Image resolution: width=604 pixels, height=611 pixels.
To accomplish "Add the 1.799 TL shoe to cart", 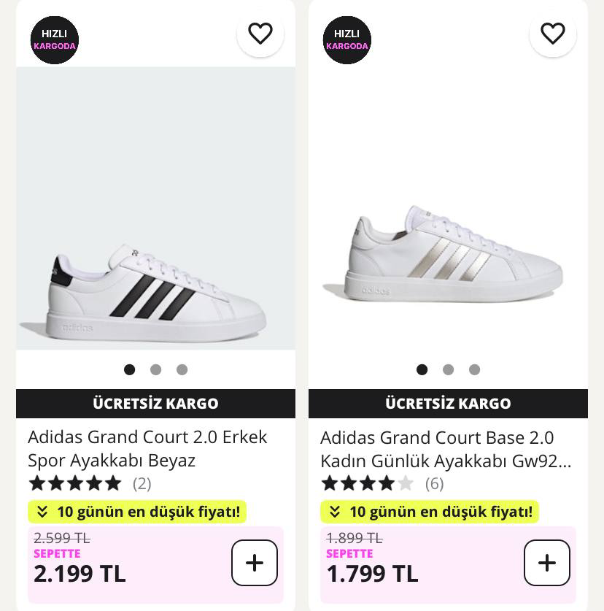I will tap(547, 563).
